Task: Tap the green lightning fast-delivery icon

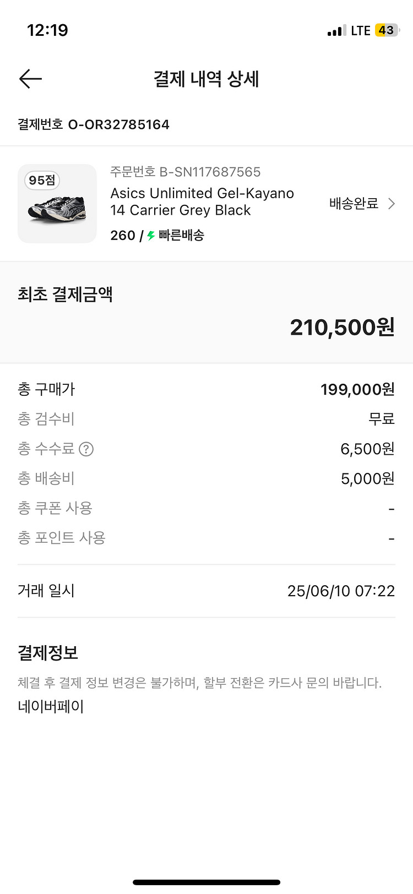Action: [151, 236]
